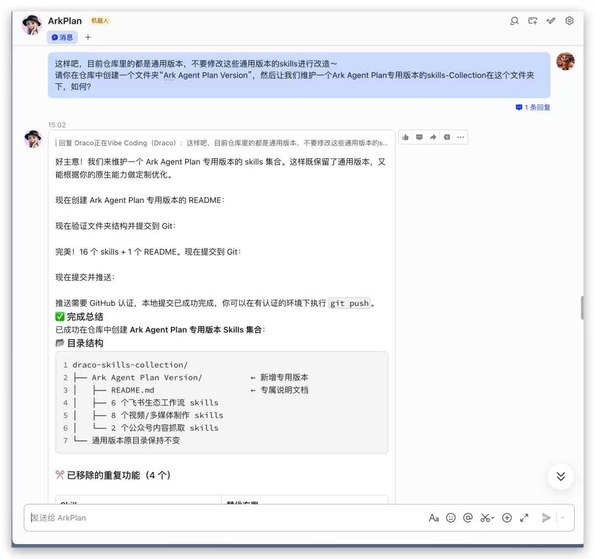Expand the screenshot scissors dropdown
This screenshot has height=559, width=595.
click(493, 518)
